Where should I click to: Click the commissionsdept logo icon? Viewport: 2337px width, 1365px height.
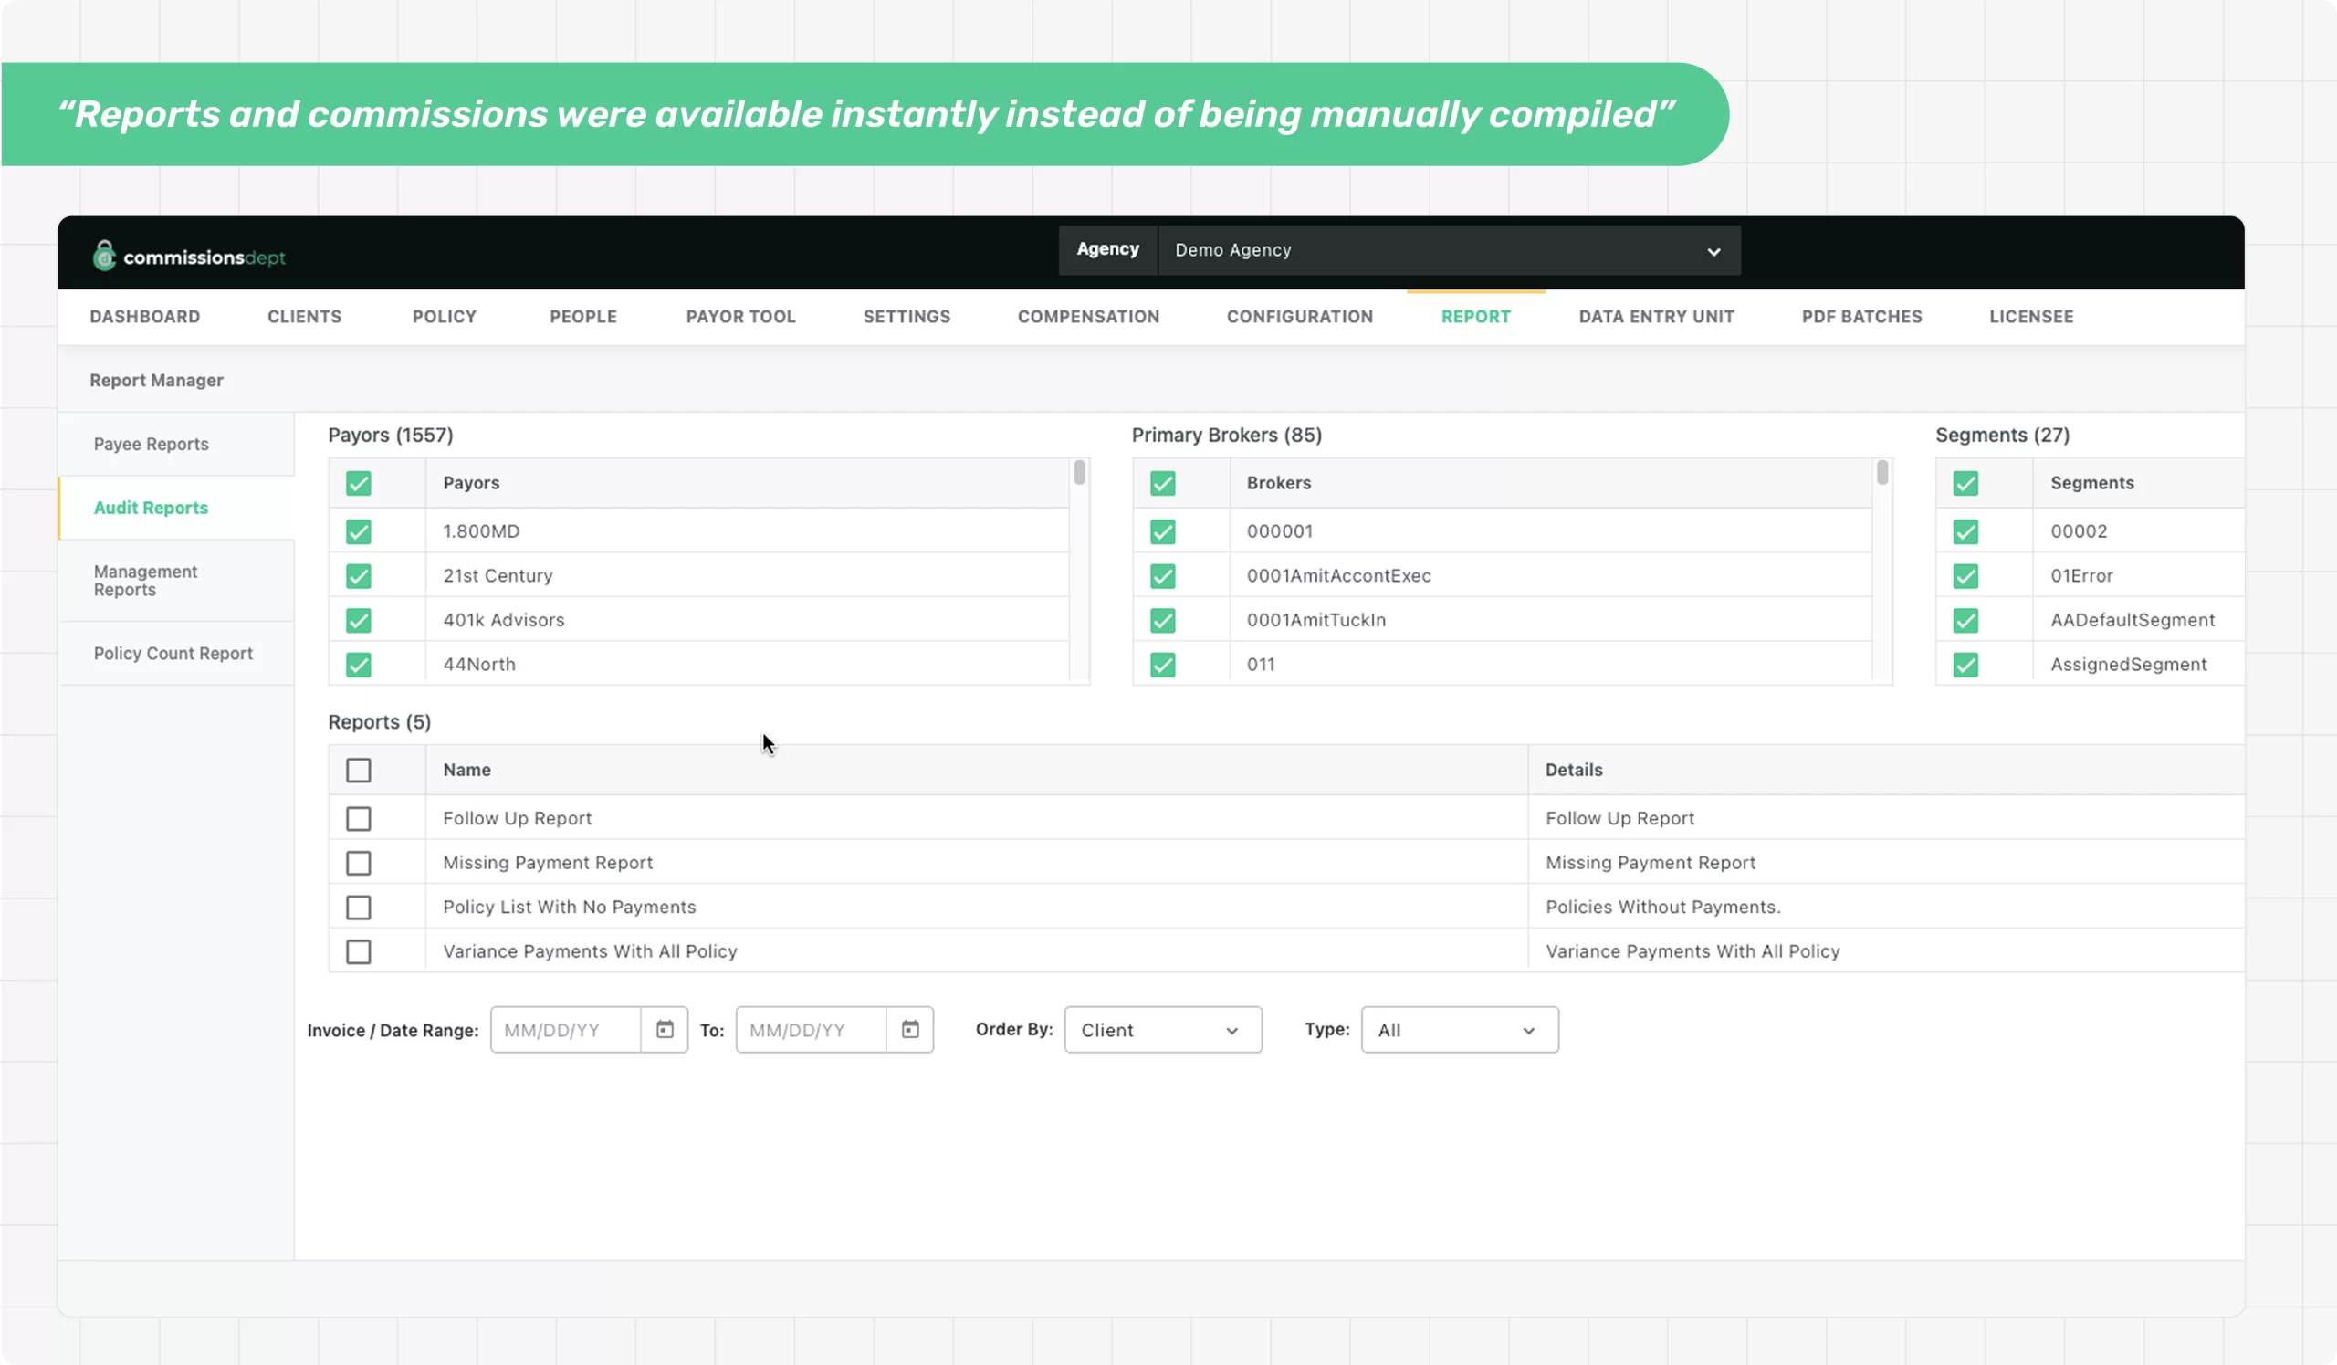click(x=104, y=256)
